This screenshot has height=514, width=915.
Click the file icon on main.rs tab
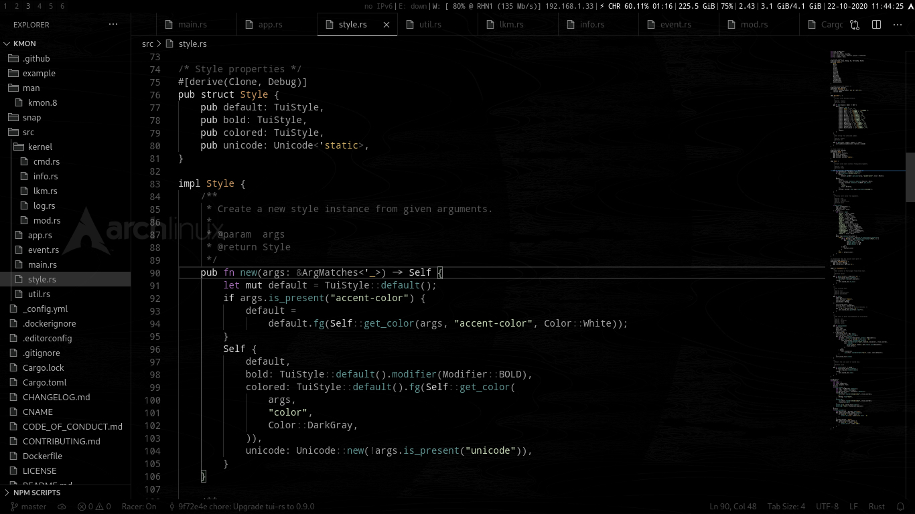point(169,25)
